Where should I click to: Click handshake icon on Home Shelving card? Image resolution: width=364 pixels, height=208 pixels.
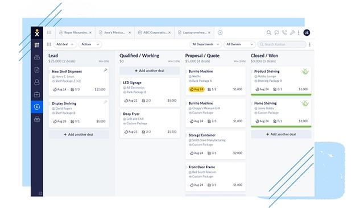[x=305, y=103]
